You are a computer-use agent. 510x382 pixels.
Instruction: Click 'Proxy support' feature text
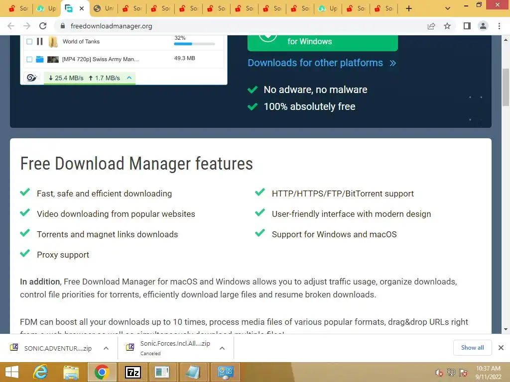click(63, 255)
